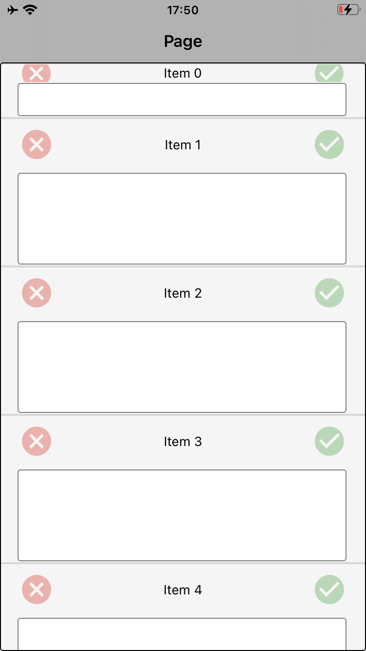Tap the red X icon for Item 0
This screenshot has height=651, width=366.
coord(37,74)
